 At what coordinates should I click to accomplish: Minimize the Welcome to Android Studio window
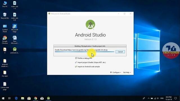[x=119, y=14]
